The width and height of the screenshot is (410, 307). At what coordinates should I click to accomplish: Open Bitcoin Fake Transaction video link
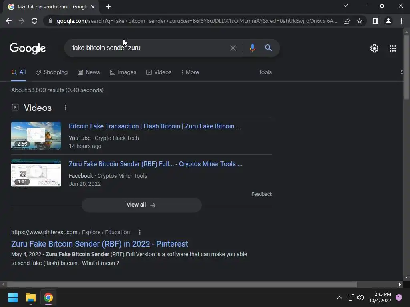pos(155,126)
